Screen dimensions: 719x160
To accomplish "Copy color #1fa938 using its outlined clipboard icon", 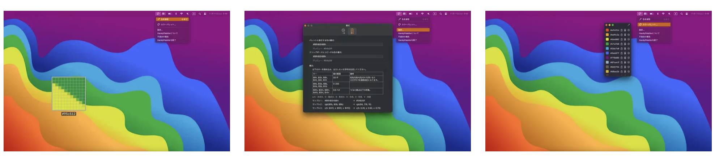I will coord(621,44).
